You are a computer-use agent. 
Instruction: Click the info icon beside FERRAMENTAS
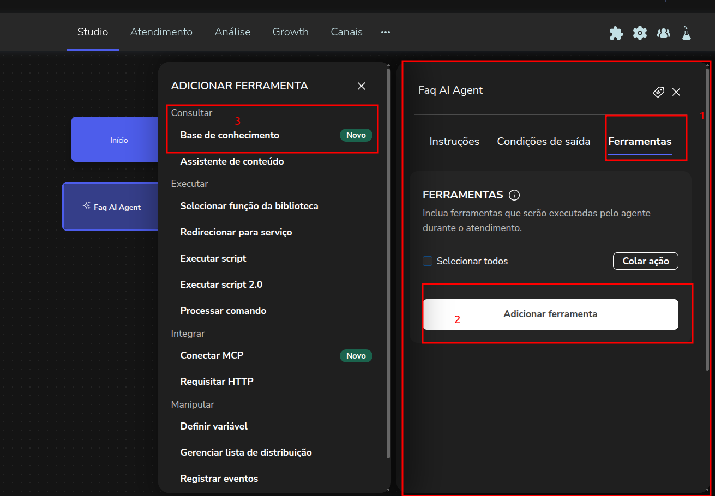(514, 195)
